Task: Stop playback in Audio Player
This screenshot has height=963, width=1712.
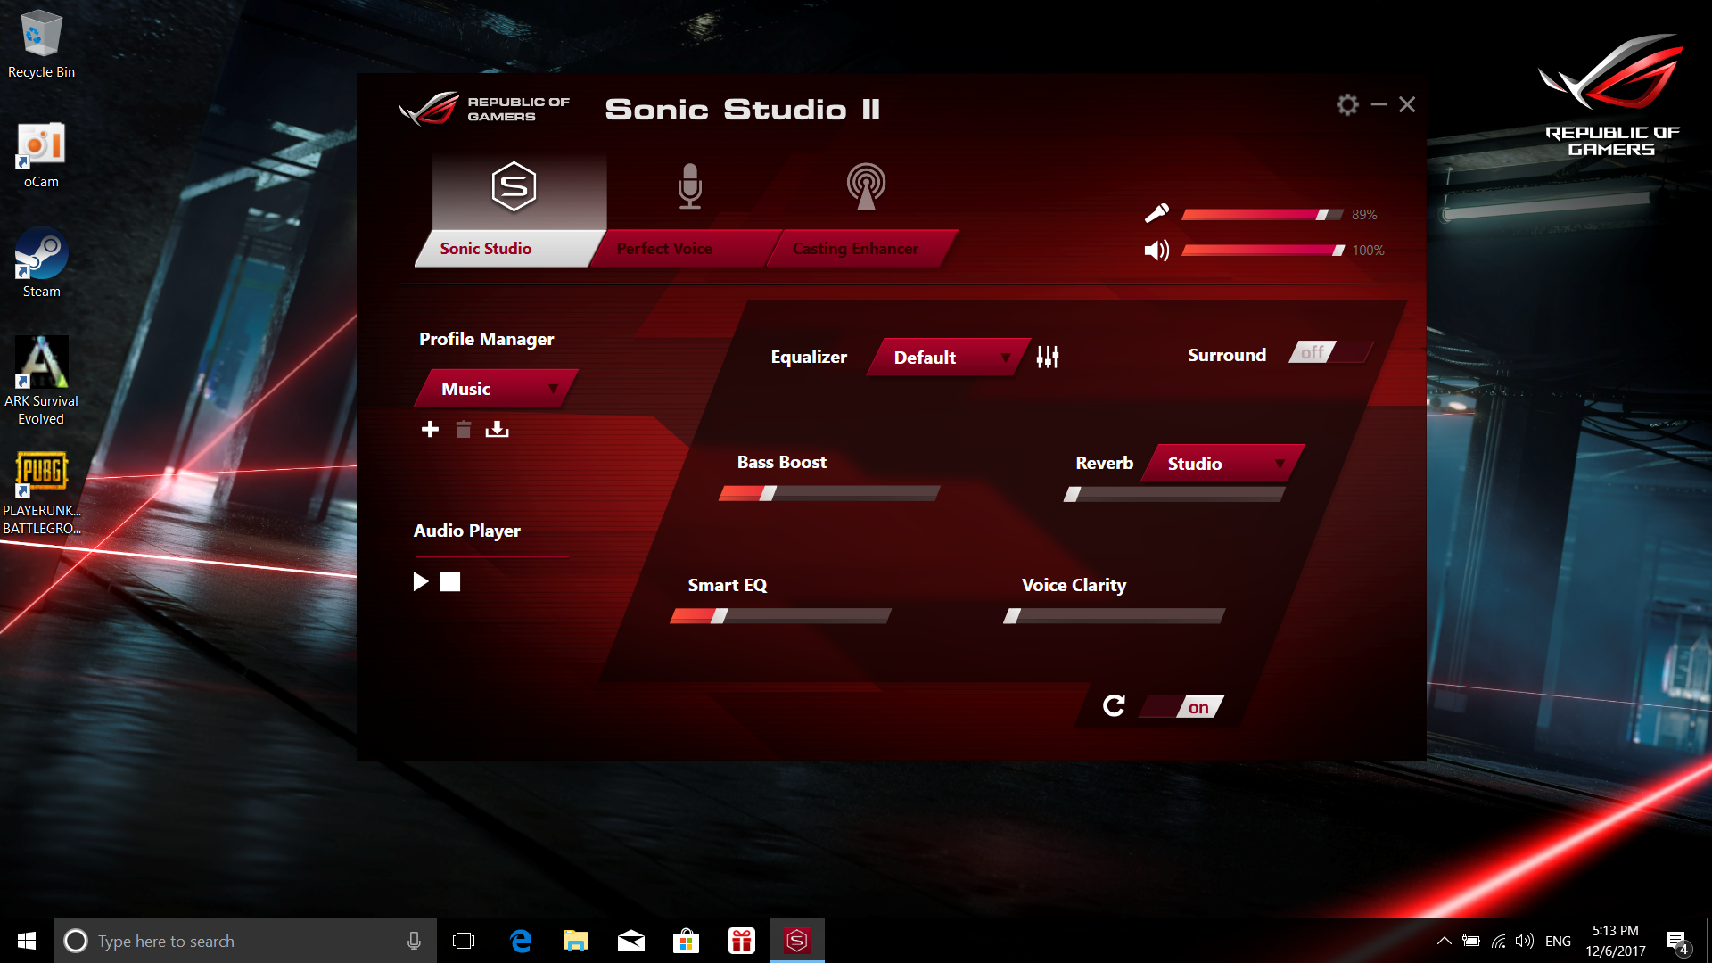Action: tap(450, 582)
